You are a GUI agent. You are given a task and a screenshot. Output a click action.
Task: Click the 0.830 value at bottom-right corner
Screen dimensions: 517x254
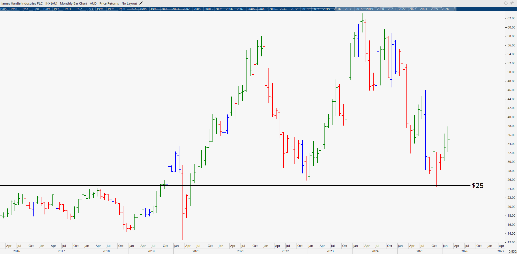[513, 251]
